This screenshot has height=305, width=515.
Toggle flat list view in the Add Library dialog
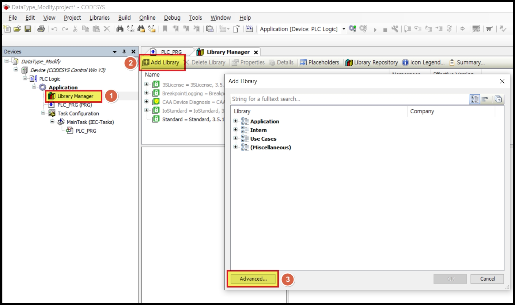click(485, 99)
